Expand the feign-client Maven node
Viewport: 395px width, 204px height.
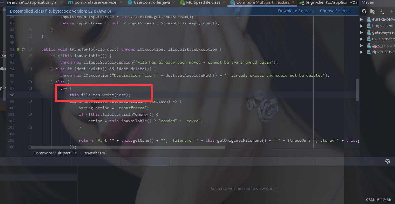[x=362, y=26]
